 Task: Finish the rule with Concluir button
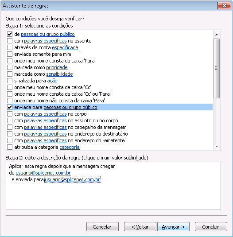click(211, 226)
